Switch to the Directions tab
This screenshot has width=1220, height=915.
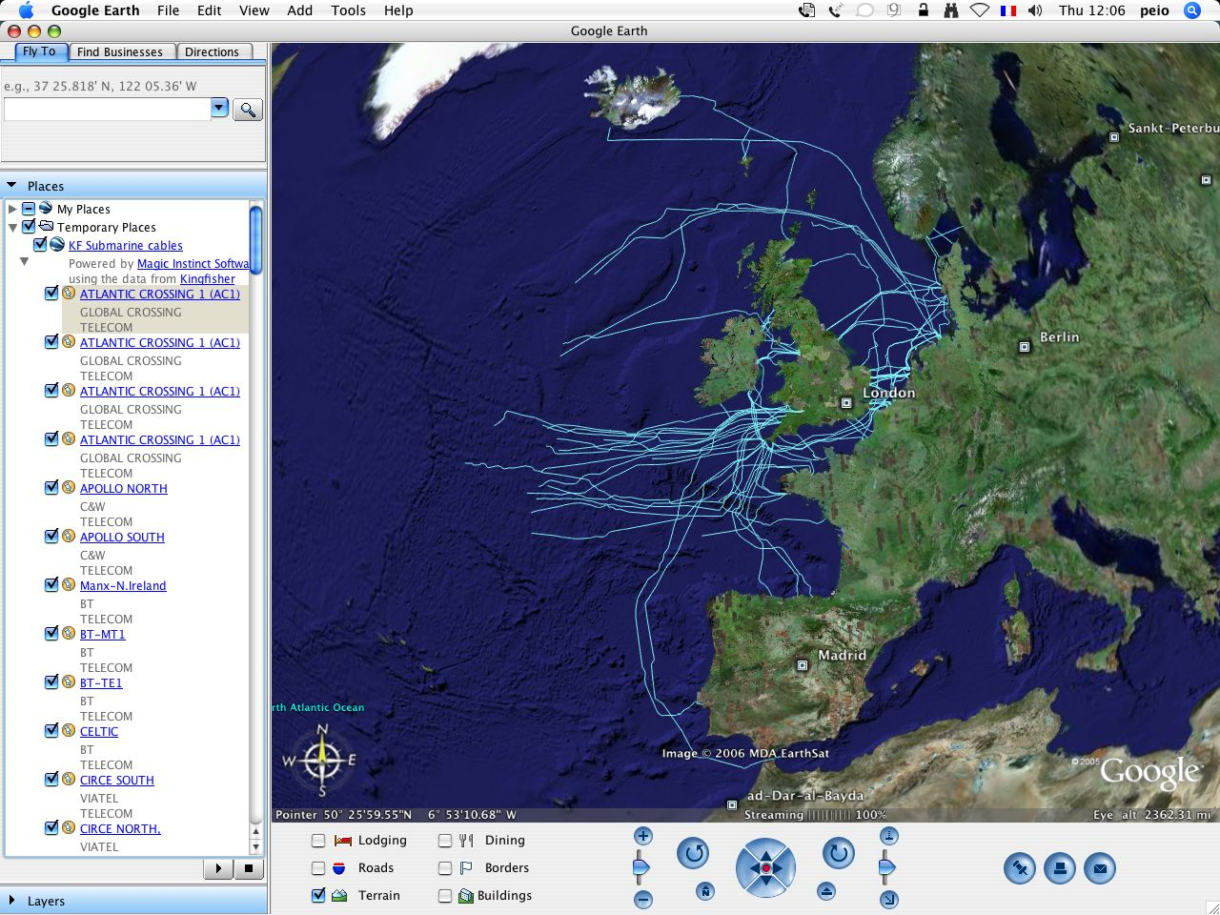tap(212, 52)
